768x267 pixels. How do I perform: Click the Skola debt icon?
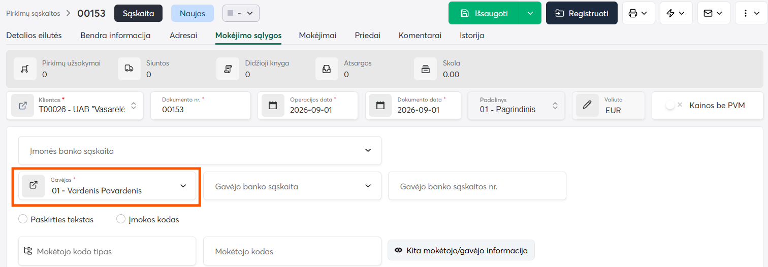click(x=425, y=69)
